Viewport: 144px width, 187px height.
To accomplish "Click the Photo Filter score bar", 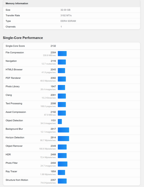I will coord(63,164).
